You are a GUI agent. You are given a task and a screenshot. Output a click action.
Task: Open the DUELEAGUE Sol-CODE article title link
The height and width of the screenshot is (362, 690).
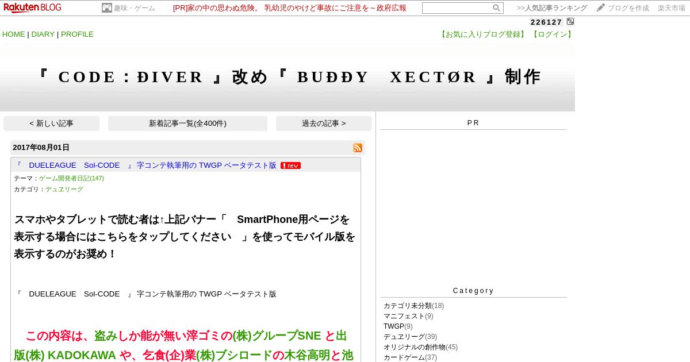(x=145, y=165)
